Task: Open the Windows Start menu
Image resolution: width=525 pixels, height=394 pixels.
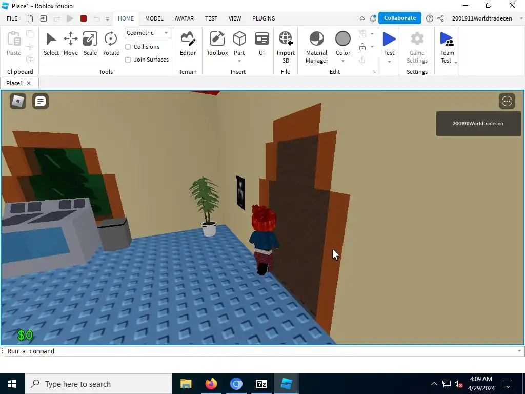Action: (x=12, y=384)
